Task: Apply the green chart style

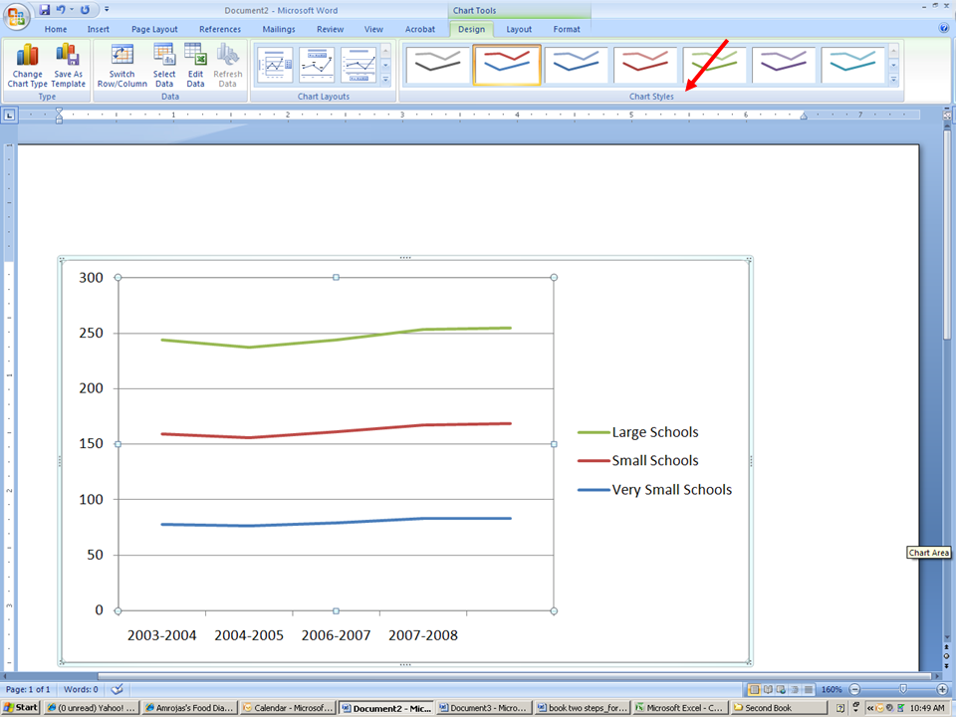Action: click(x=715, y=64)
